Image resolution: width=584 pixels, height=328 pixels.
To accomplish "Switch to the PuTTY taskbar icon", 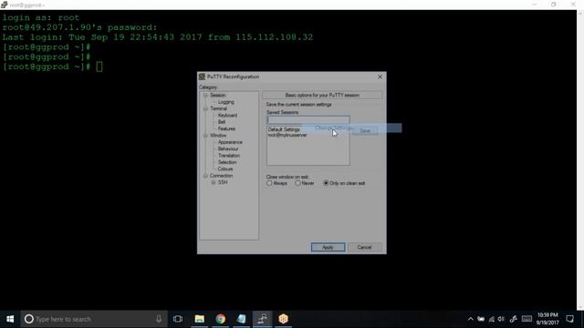I will tap(262, 319).
